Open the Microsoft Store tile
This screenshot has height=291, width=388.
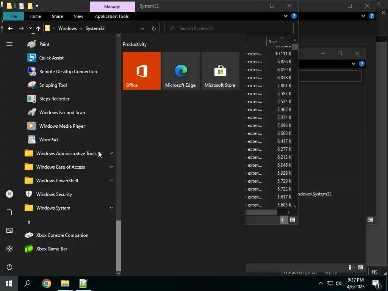(x=220, y=71)
